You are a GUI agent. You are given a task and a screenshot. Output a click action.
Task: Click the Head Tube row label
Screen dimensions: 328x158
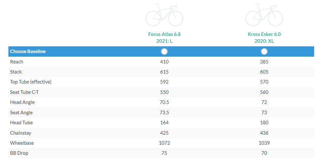point(21,123)
